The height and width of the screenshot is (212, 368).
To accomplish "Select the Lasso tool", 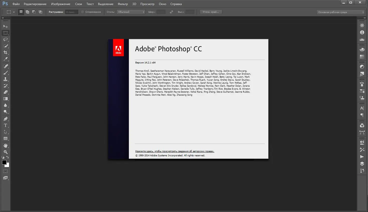I will pyautogui.click(x=6, y=39).
